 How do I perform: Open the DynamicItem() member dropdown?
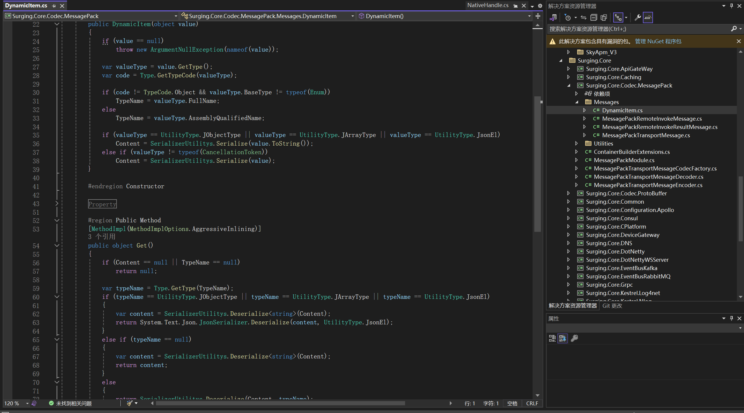pos(529,16)
